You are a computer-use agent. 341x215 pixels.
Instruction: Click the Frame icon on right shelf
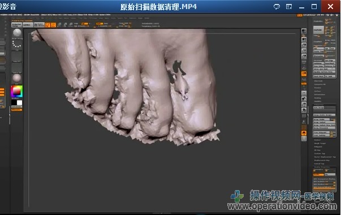pos(304,93)
